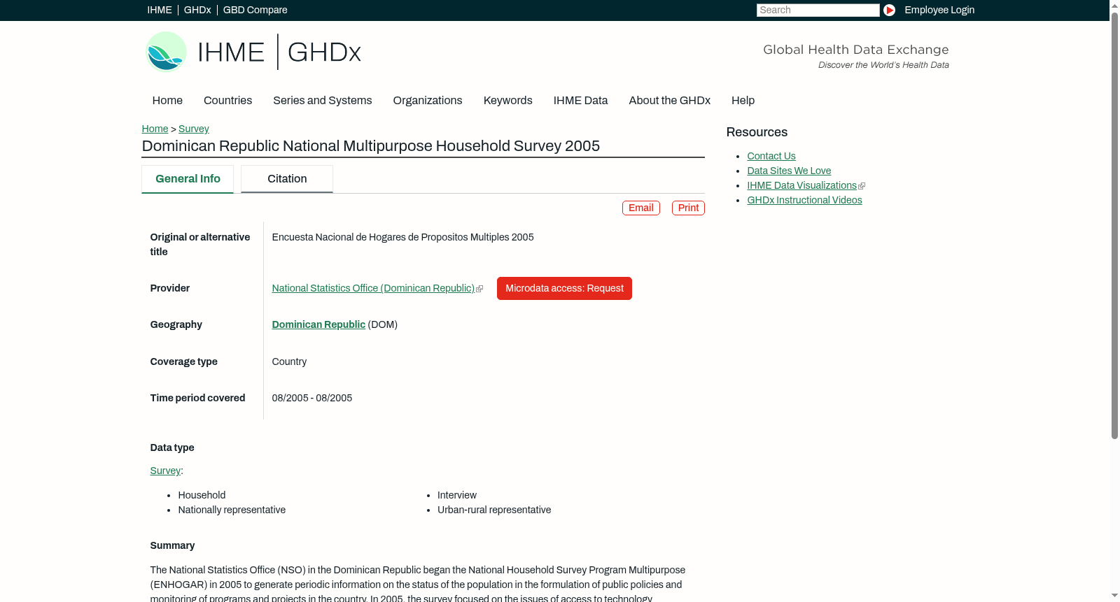This screenshot has height=602, width=1120.
Task: Click the GHDx wordmark in header
Action: pyautogui.click(x=324, y=52)
